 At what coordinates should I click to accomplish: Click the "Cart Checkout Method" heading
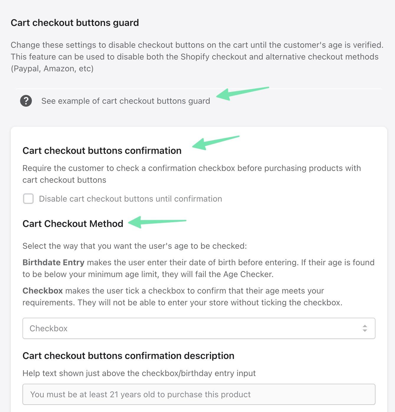(x=73, y=224)
